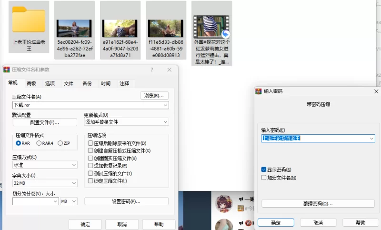Select video thumbnail e91e162f-68e4
Viewport: 381px width, 230px height.
120,29
